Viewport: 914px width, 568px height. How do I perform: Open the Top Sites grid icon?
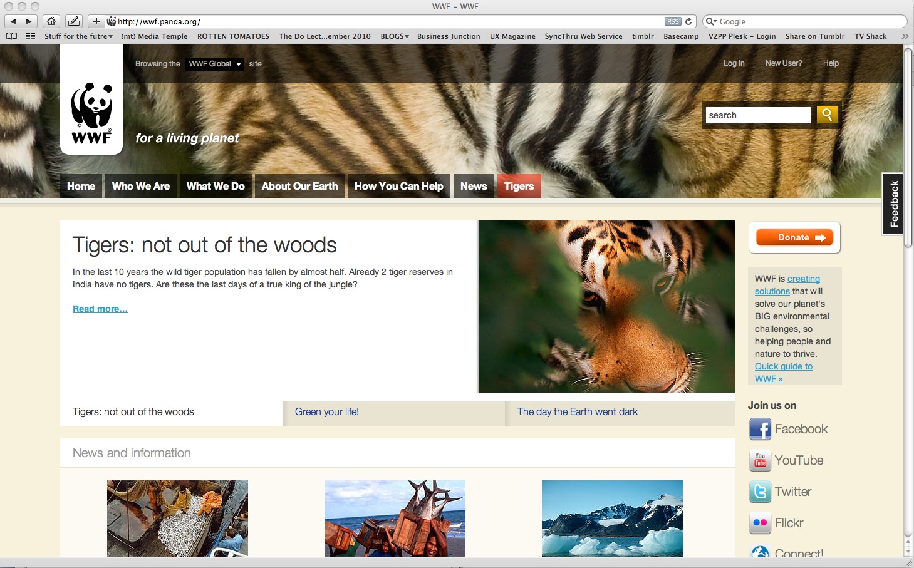[x=30, y=36]
